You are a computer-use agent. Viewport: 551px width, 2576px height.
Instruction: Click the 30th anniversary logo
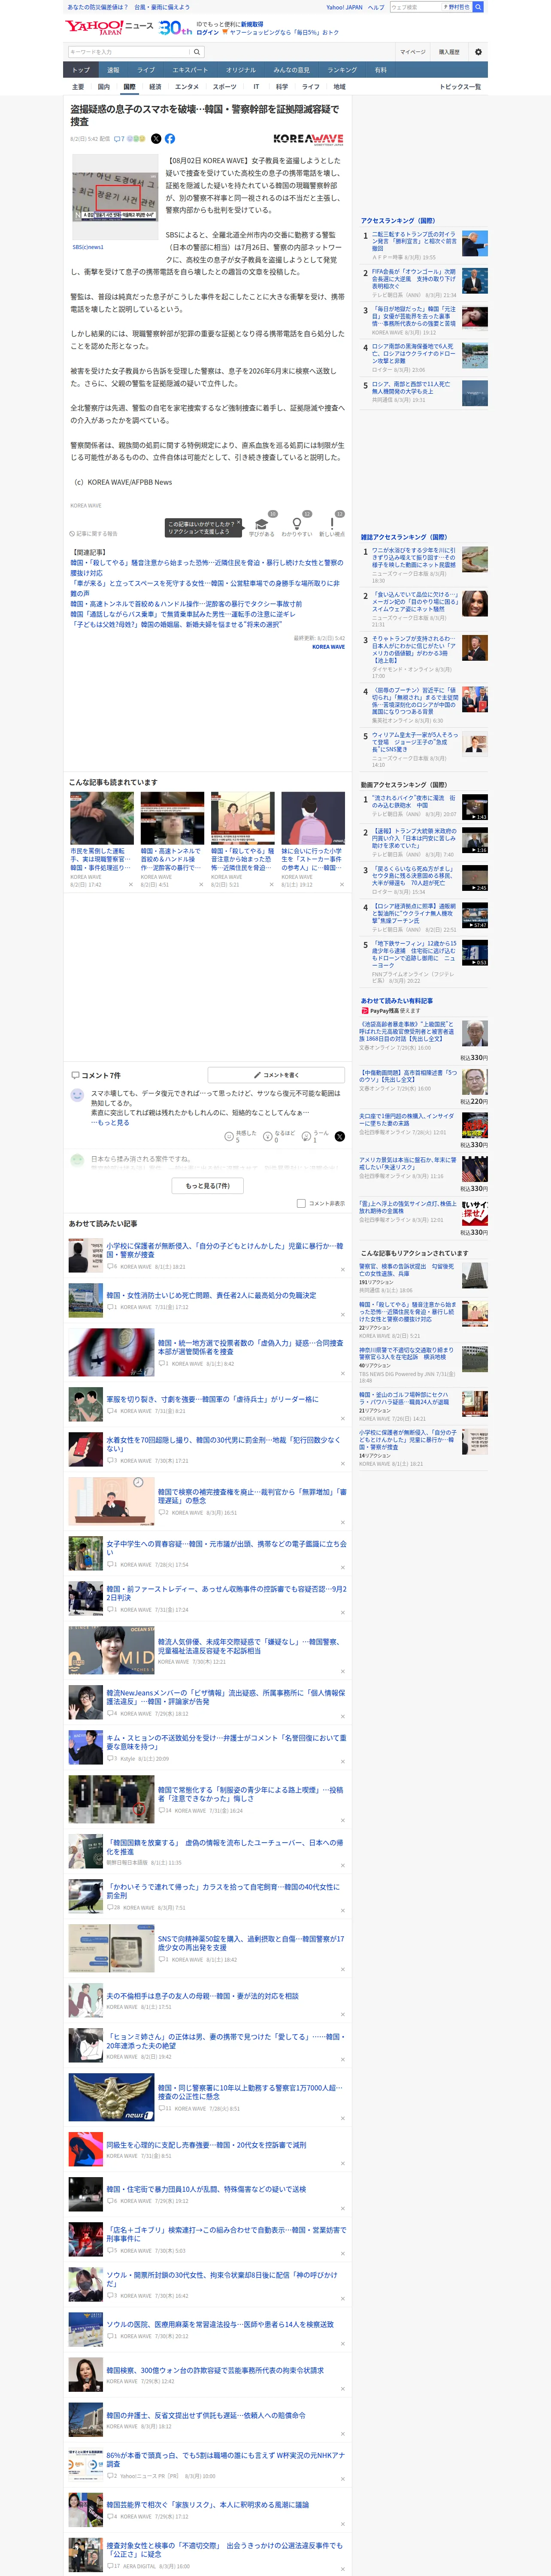(x=175, y=28)
